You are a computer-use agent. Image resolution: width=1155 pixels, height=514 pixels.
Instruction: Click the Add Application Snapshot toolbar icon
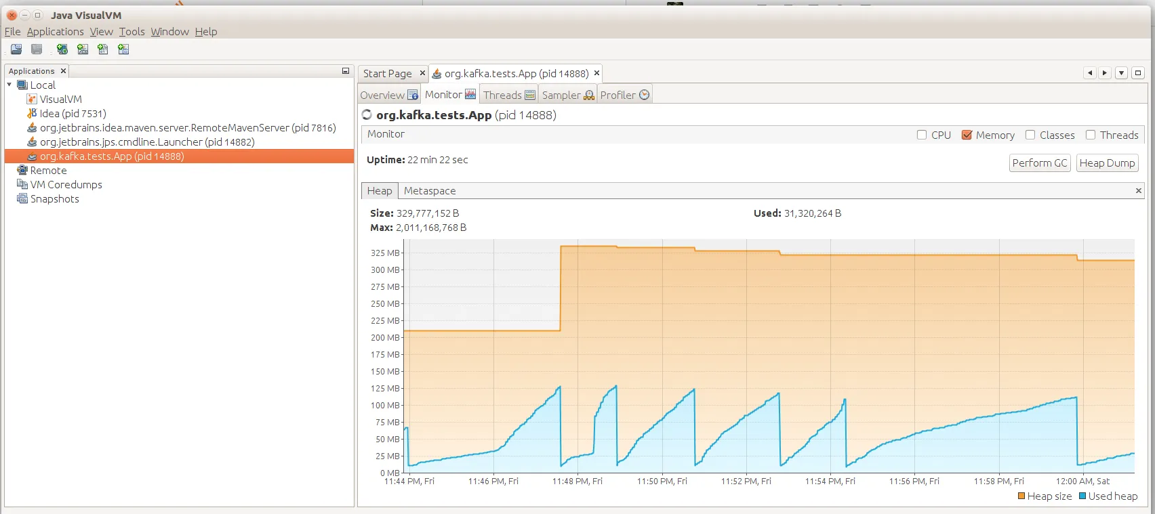click(123, 49)
